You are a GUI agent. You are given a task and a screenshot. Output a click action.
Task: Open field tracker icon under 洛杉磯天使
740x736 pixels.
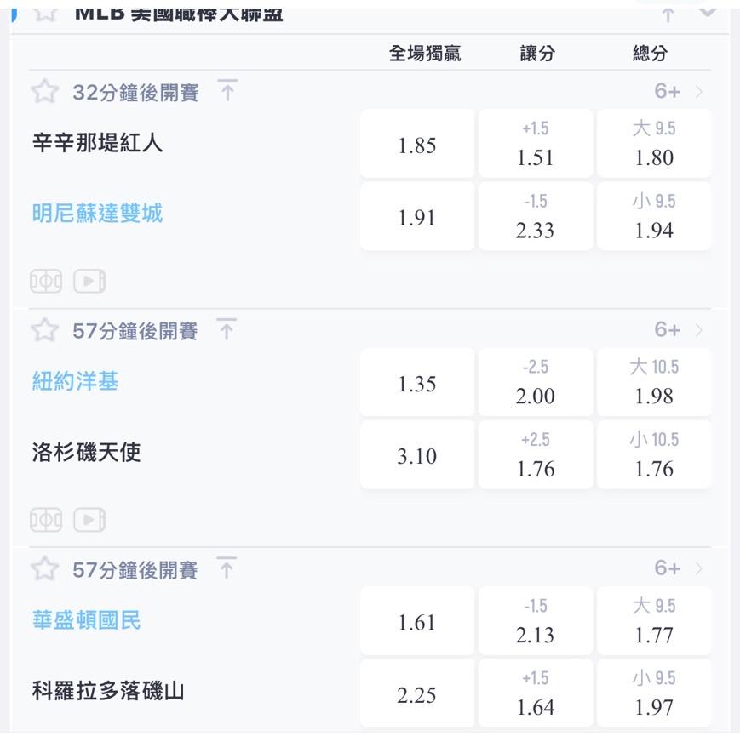point(46,520)
